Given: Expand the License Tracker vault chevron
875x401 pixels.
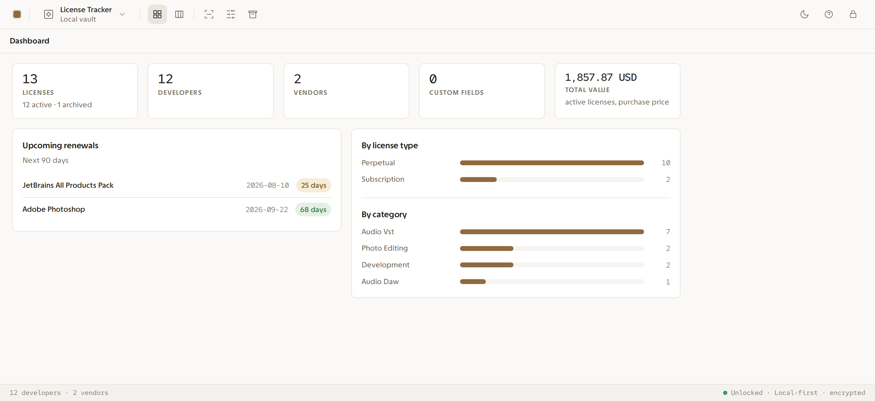Looking at the screenshot, I should [x=122, y=14].
